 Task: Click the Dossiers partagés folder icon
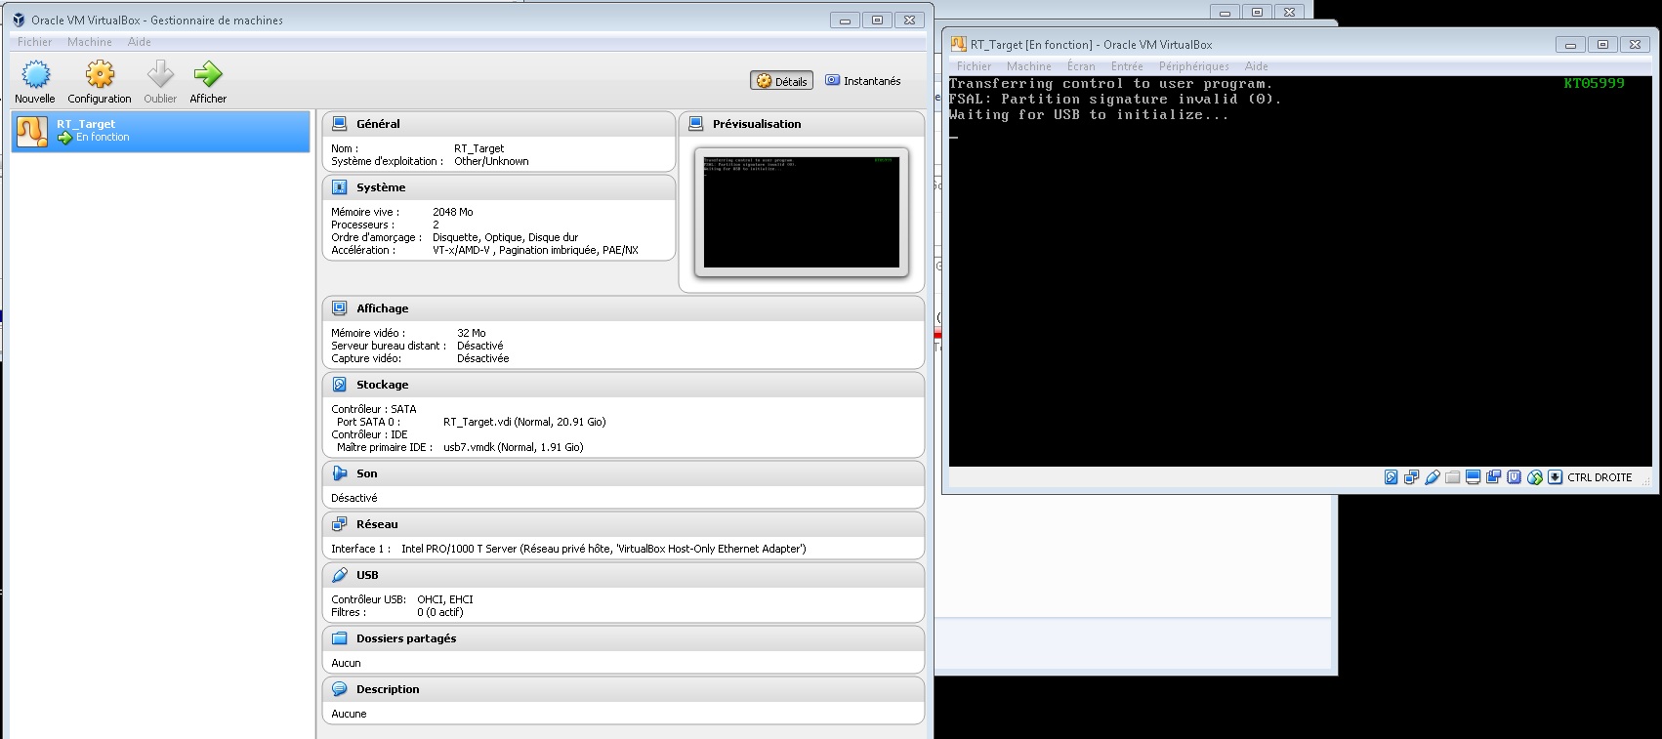(x=339, y=638)
